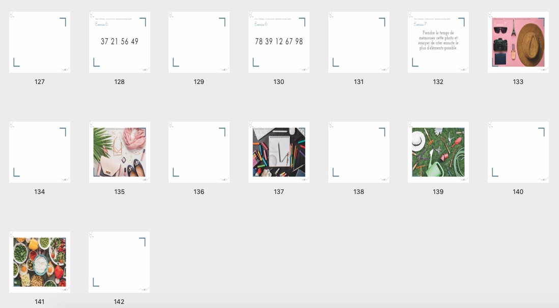Select blank page thumbnail 140

[518, 152]
